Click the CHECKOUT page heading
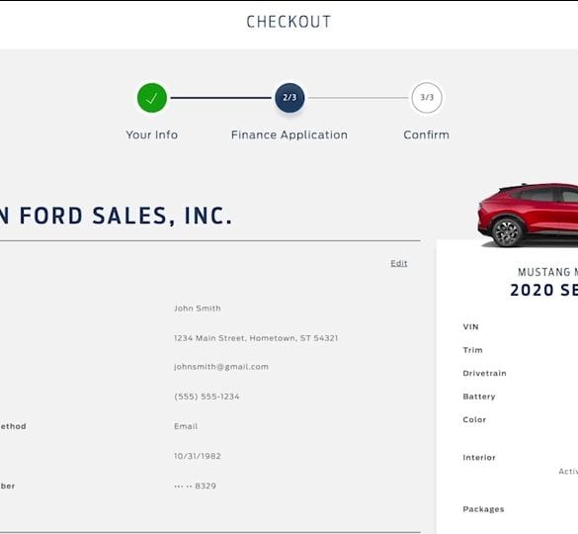578x534 pixels. tap(289, 22)
